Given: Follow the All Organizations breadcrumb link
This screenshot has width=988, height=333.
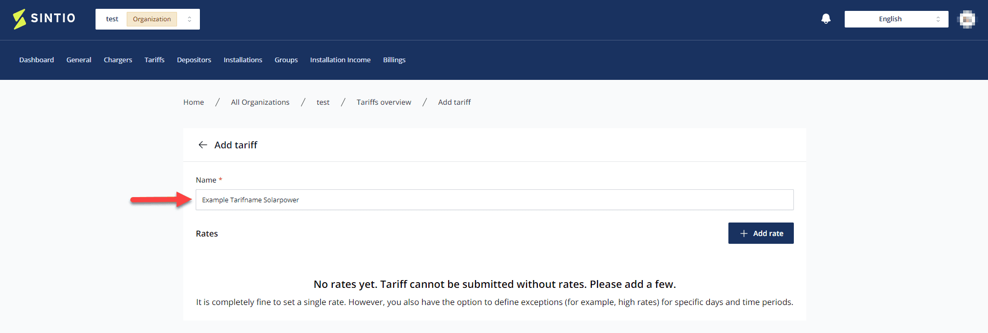Looking at the screenshot, I should tap(260, 102).
